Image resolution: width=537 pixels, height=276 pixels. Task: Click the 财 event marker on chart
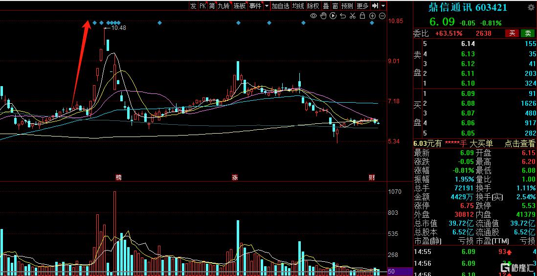pyautogui.click(x=372, y=178)
